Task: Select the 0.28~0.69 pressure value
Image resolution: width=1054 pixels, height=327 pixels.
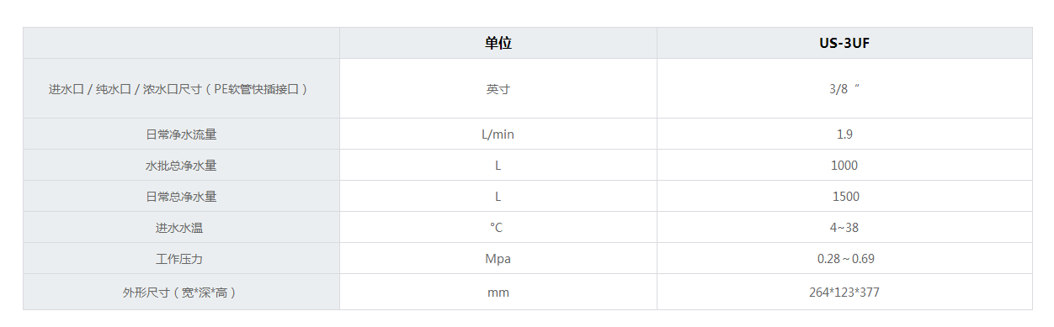Action: pos(844,258)
